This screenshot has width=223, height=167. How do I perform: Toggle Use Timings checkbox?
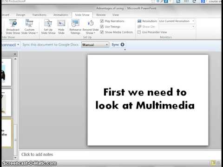[x=102, y=26]
